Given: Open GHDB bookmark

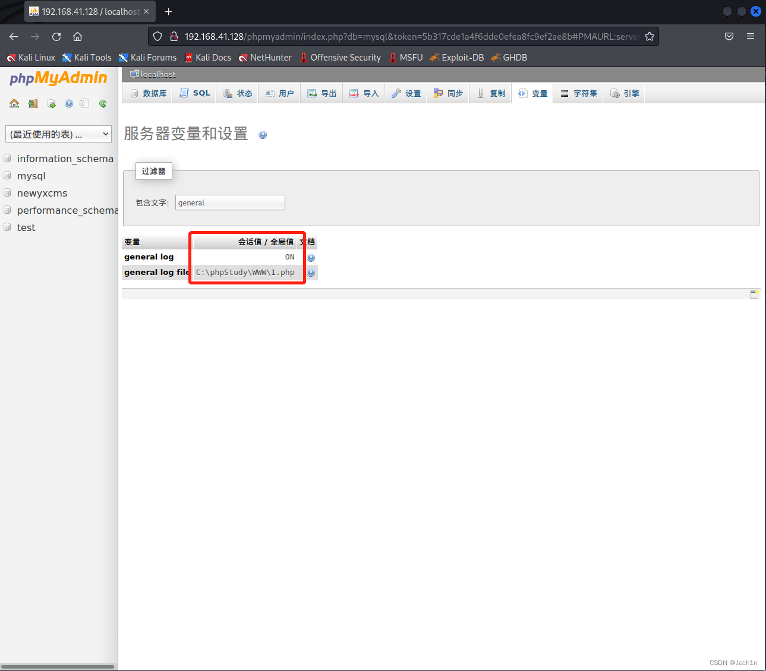Looking at the screenshot, I should tap(509, 58).
